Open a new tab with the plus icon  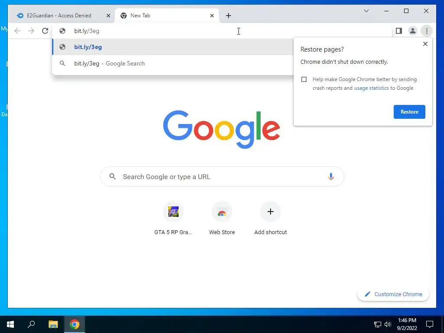pos(229,16)
